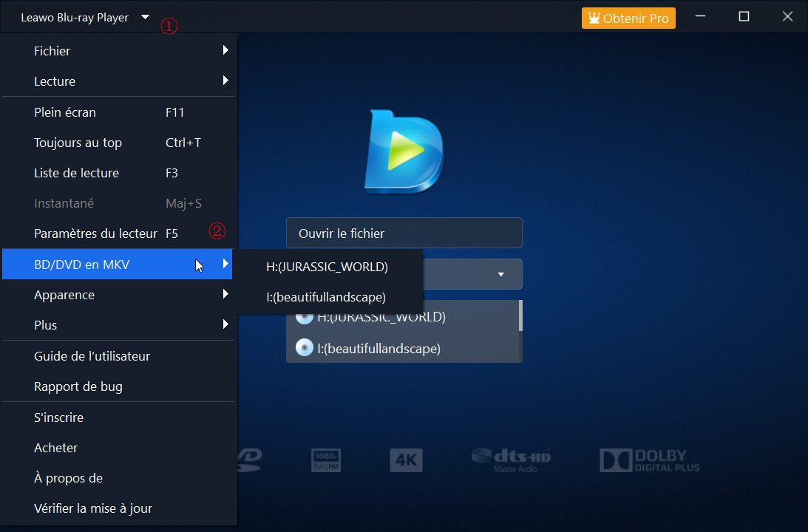
Task: Click the disc icon beside I:(beautifullandscape)
Action: click(x=304, y=347)
